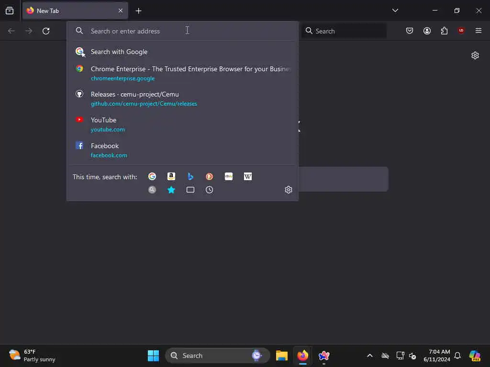Select gray magnifier search engine icon

[152, 190]
